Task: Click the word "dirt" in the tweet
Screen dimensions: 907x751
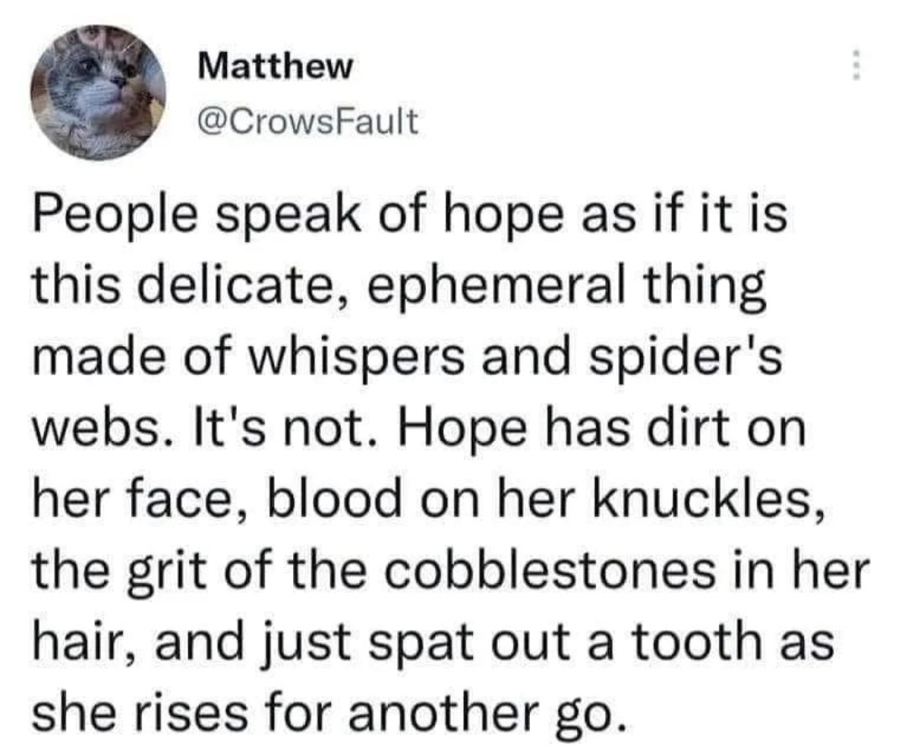Action: point(688,428)
